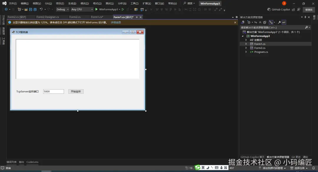Toggle pin on Form1.cs design tab
Image resolution: width=318 pixels, height=172 pixels.
tap(137, 17)
